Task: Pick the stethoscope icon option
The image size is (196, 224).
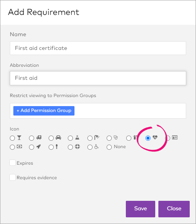Action: pyautogui.click(x=109, y=138)
